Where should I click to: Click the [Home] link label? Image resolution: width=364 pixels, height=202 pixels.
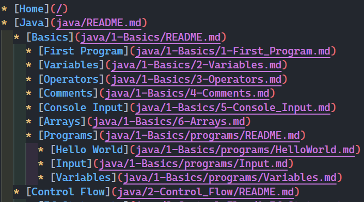[x=32, y=9]
